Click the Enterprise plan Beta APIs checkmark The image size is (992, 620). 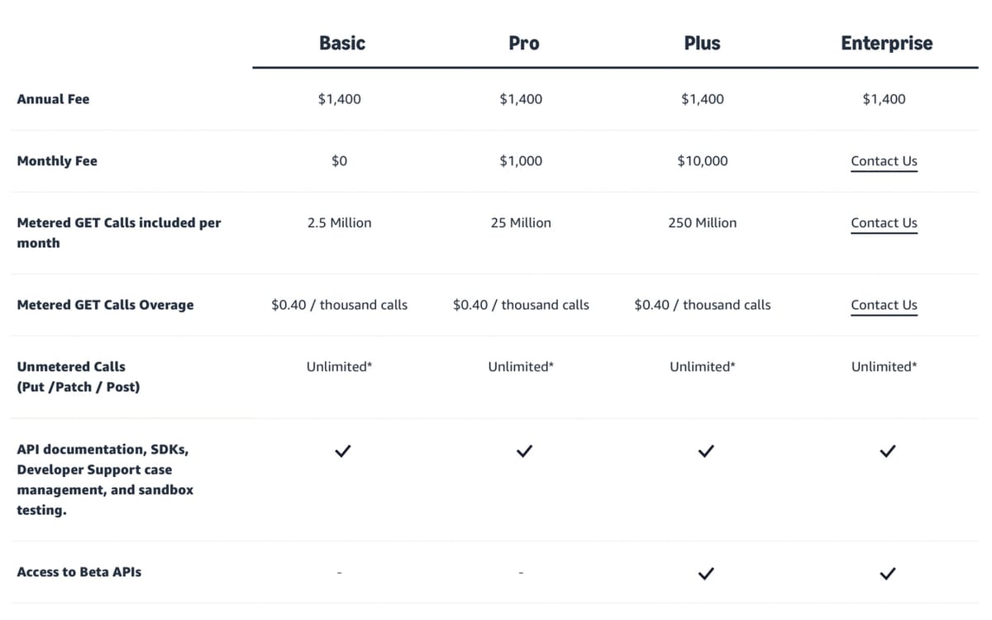[x=887, y=573]
